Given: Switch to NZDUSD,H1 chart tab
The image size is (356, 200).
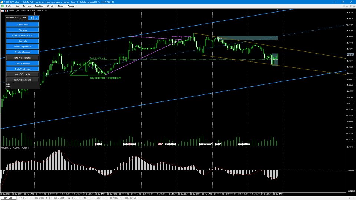Looking at the screenshot, I should coord(24,198).
